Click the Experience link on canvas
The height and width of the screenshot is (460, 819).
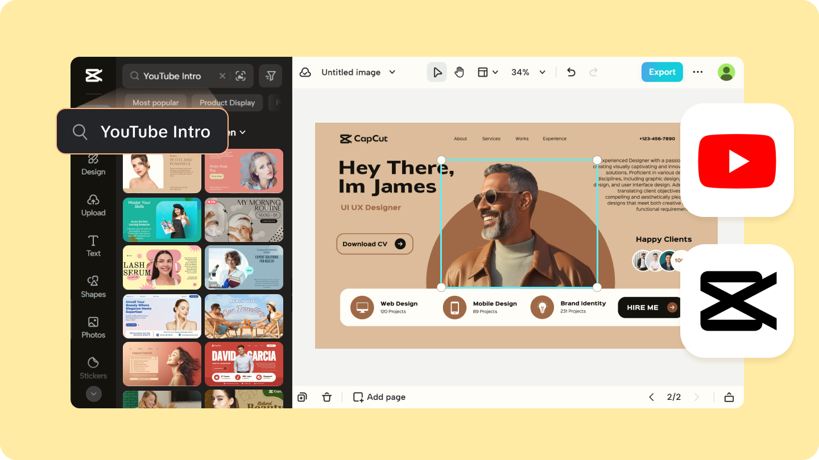click(x=555, y=139)
